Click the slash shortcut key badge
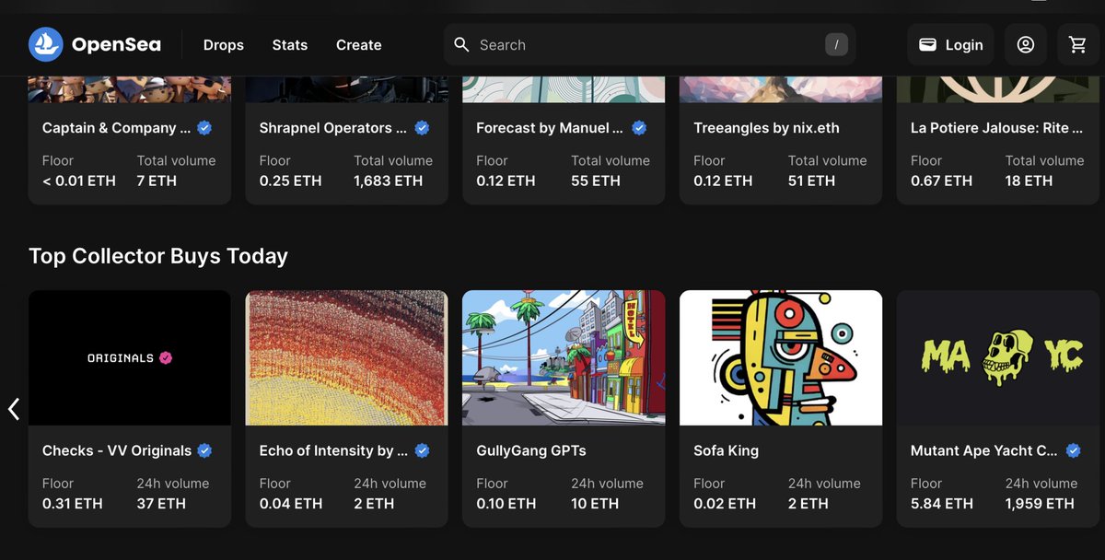The image size is (1105, 560). point(836,44)
